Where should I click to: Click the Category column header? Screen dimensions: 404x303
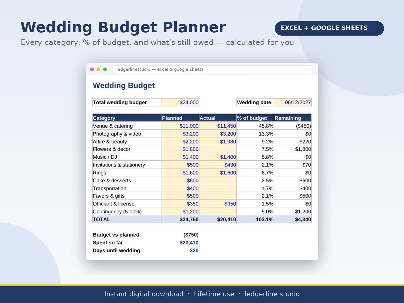point(127,118)
